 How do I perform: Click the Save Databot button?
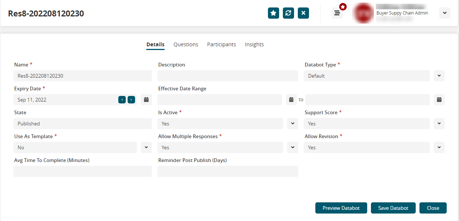[x=393, y=208]
